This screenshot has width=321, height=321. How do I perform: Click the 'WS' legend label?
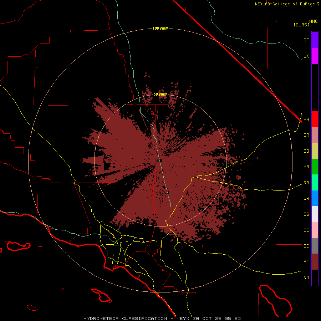tap(306, 199)
